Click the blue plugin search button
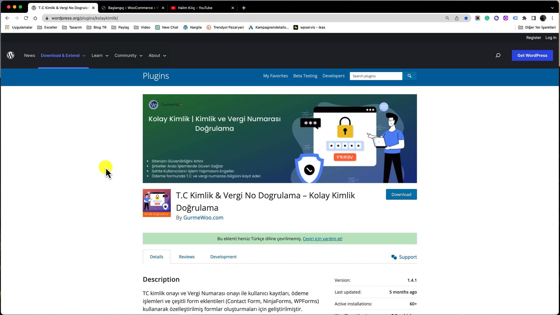This screenshot has height=315, width=560. tap(409, 76)
